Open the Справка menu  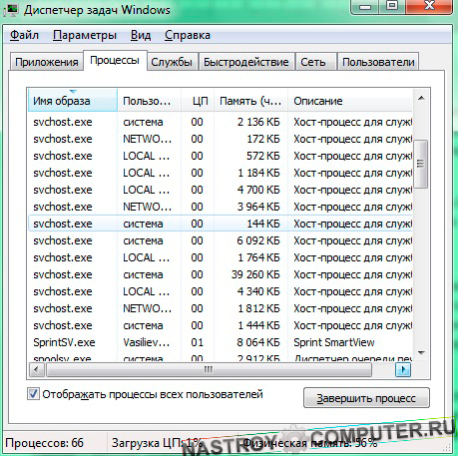[188, 35]
